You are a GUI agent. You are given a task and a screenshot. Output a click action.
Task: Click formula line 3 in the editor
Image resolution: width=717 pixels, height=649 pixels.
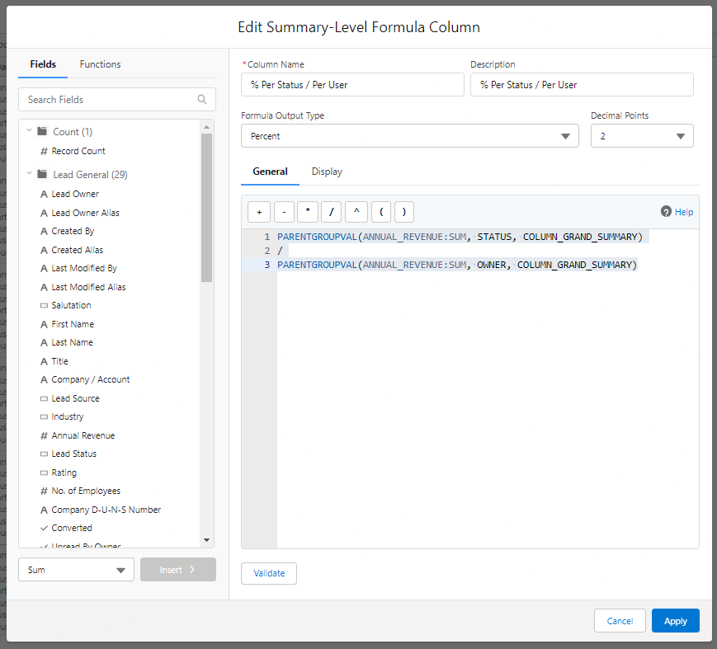click(x=457, y=265)
